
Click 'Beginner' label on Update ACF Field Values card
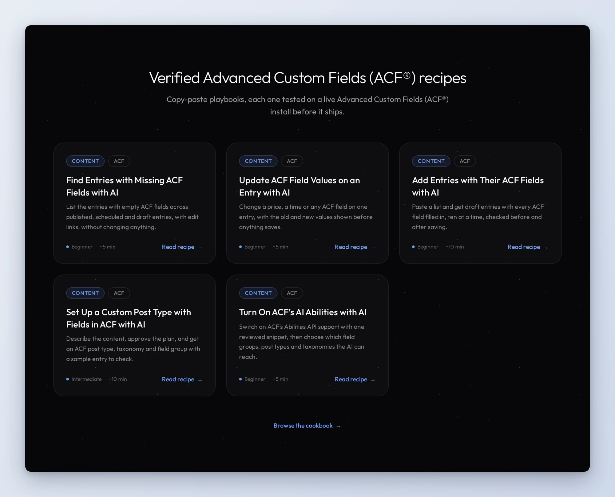tap(255, 247)
